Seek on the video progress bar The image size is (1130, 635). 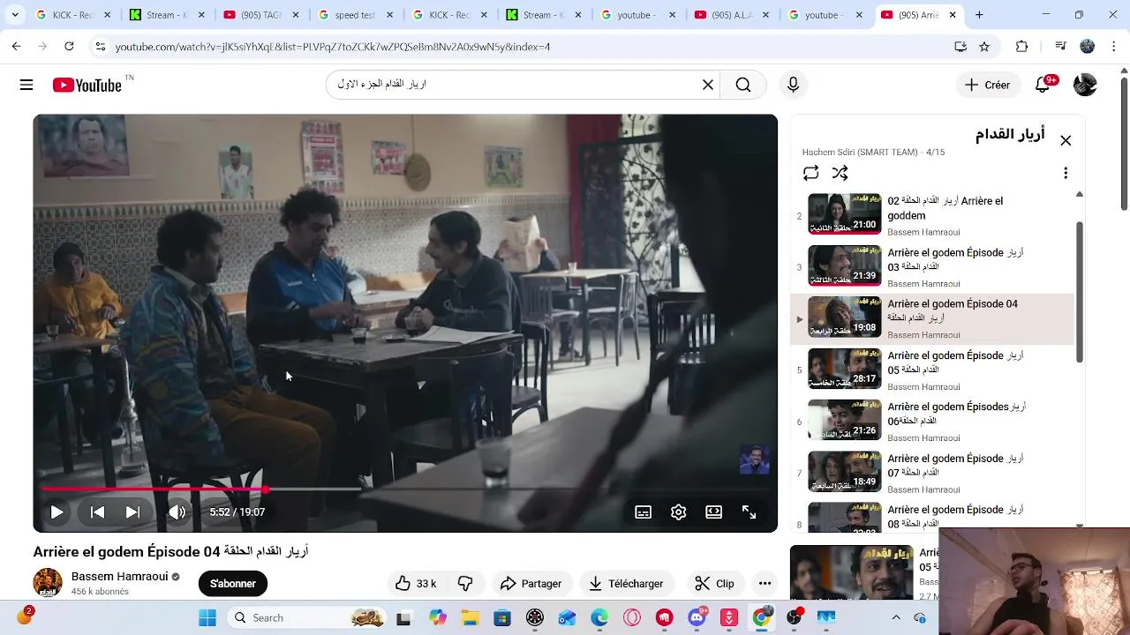point(405,489)
